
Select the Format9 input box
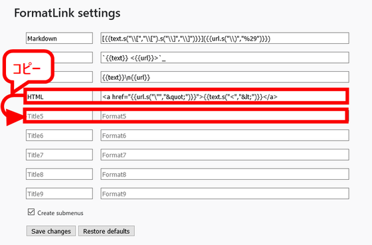pyautogui.click(x=225, y=194)
